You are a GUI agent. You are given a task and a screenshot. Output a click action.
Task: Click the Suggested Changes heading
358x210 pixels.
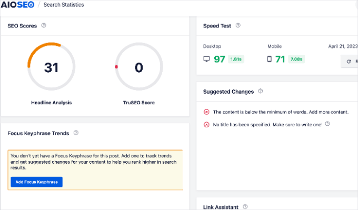pos(228,92)
